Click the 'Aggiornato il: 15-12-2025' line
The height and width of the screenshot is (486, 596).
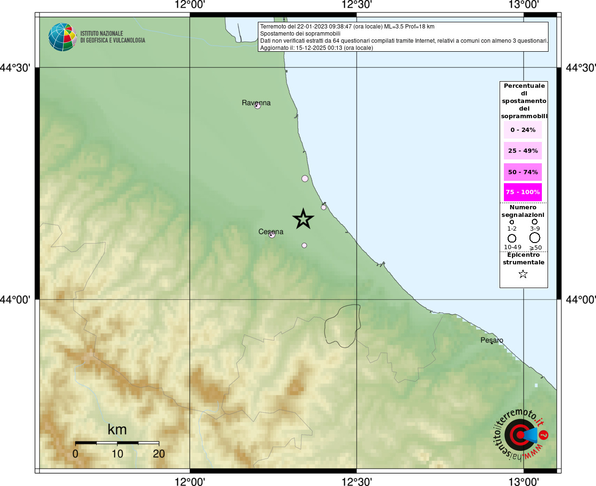(317, 48)
